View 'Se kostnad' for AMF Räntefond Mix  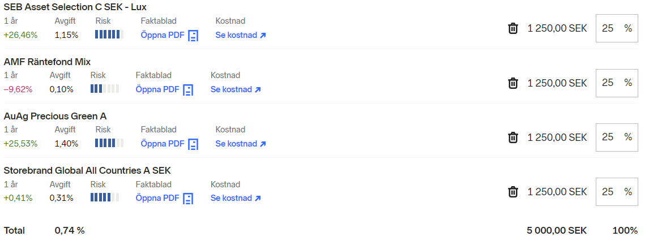(236, 89)
